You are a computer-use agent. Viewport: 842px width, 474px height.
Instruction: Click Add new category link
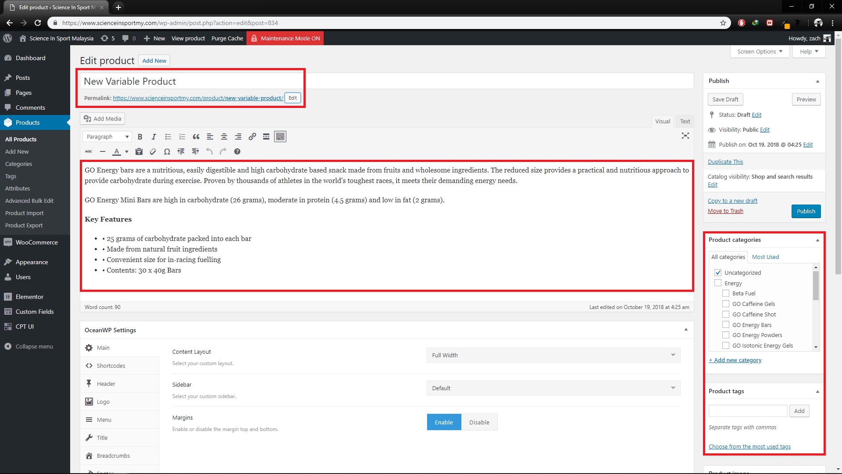point(735,360)
